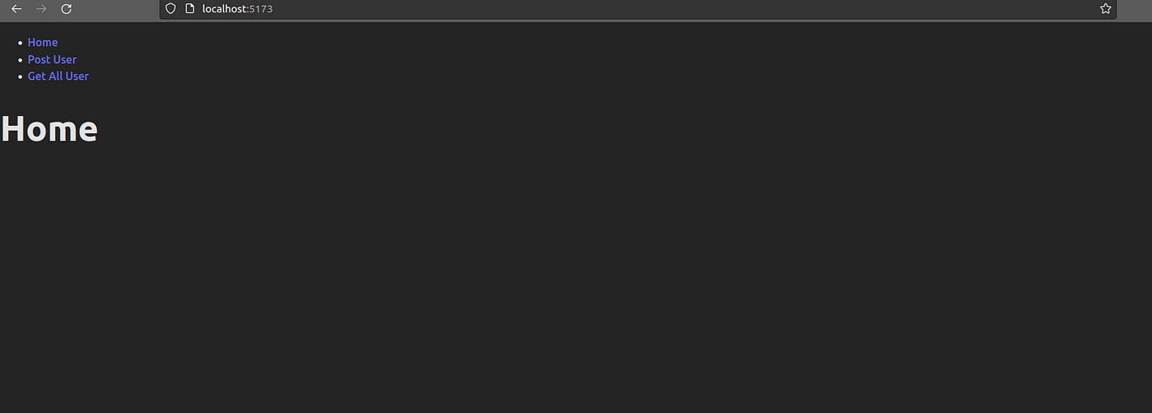Click the empty dark page body area
The width and height of the screenshot is (1152, 413).
pos(576,280)
